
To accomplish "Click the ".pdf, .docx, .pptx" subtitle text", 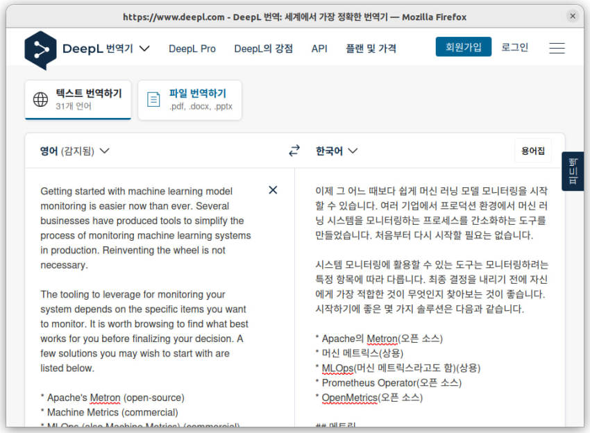I will (x=201, y=106).
